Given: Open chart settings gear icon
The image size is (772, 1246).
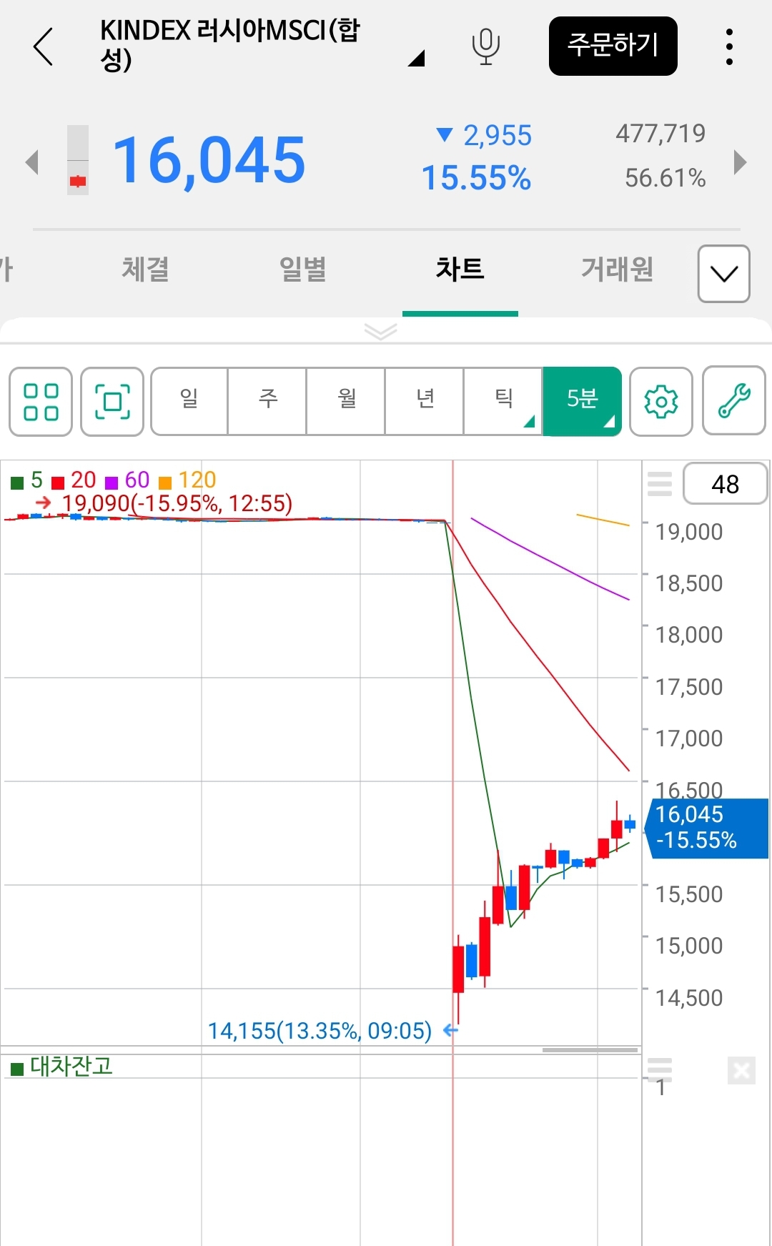Looking at the screenshot, I should [x=661, y=402].
